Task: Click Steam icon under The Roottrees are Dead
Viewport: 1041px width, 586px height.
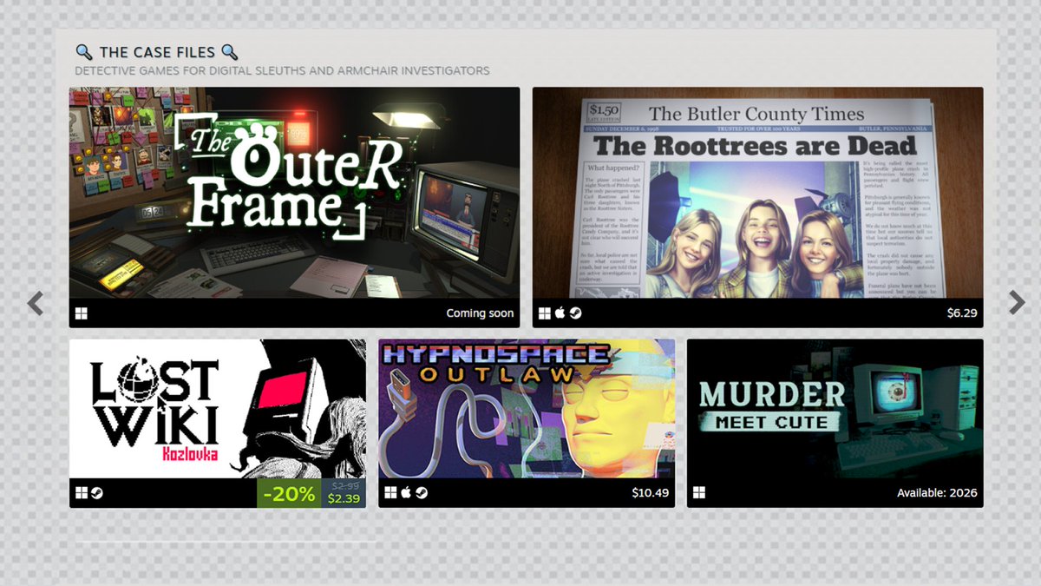Action: [x=575, y=313]
